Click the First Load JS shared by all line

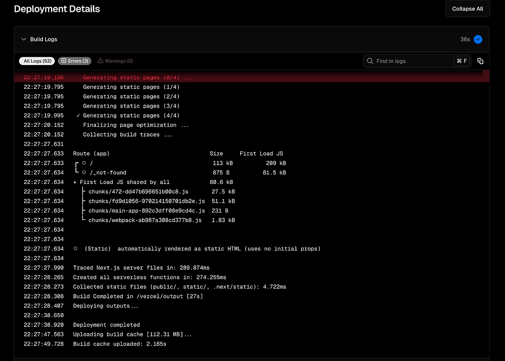pos(252,182)
